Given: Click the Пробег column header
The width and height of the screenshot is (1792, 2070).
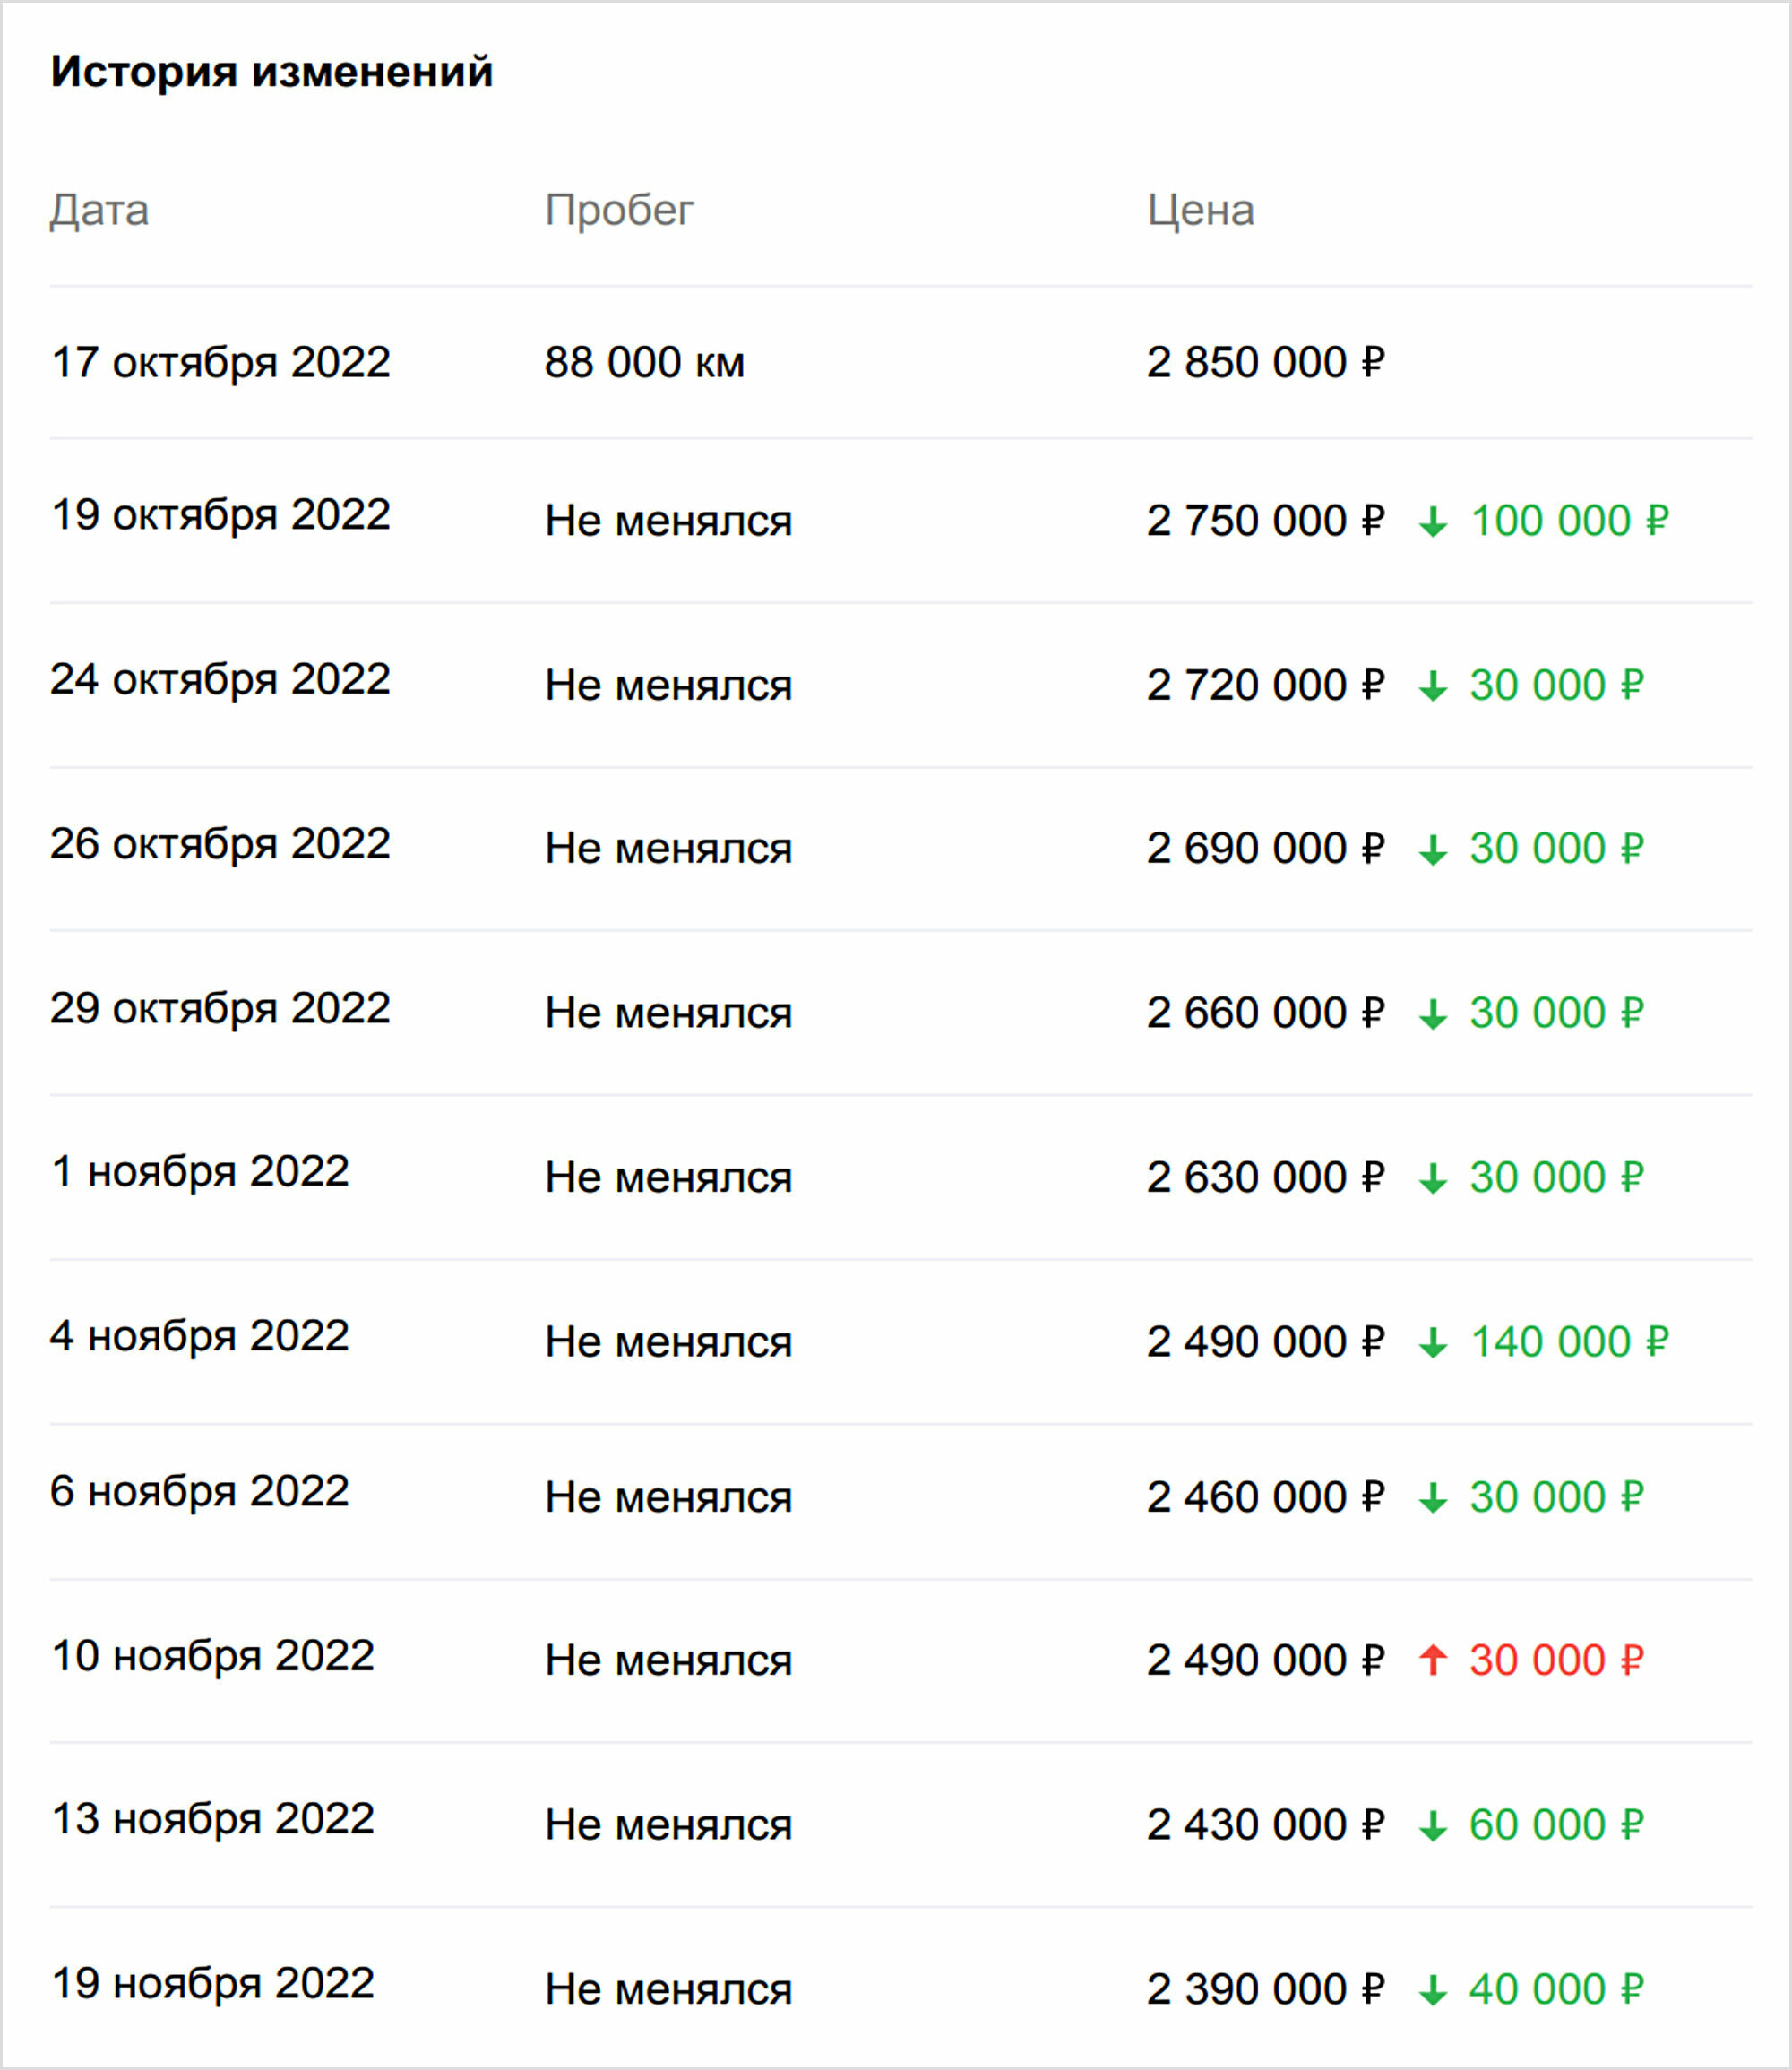Looking at the screenshot, I should (619, 211).
